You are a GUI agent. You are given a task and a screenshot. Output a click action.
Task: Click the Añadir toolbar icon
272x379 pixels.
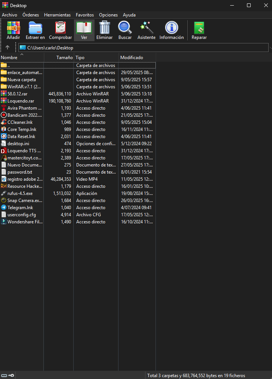pyautogui.click(x=13, y=28)
